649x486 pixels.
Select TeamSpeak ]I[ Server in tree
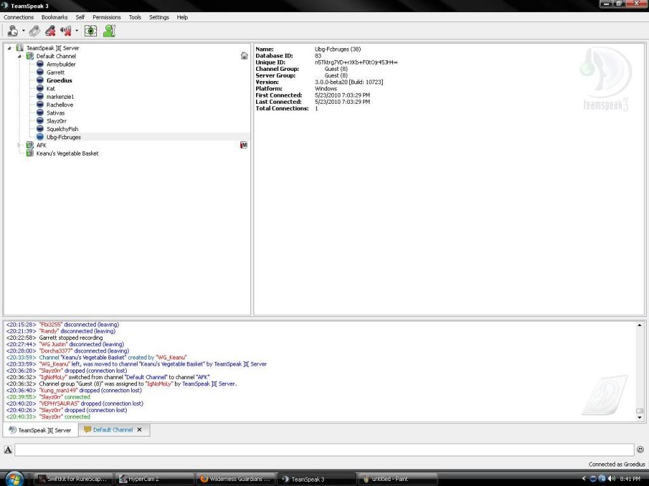pos(53,48)
